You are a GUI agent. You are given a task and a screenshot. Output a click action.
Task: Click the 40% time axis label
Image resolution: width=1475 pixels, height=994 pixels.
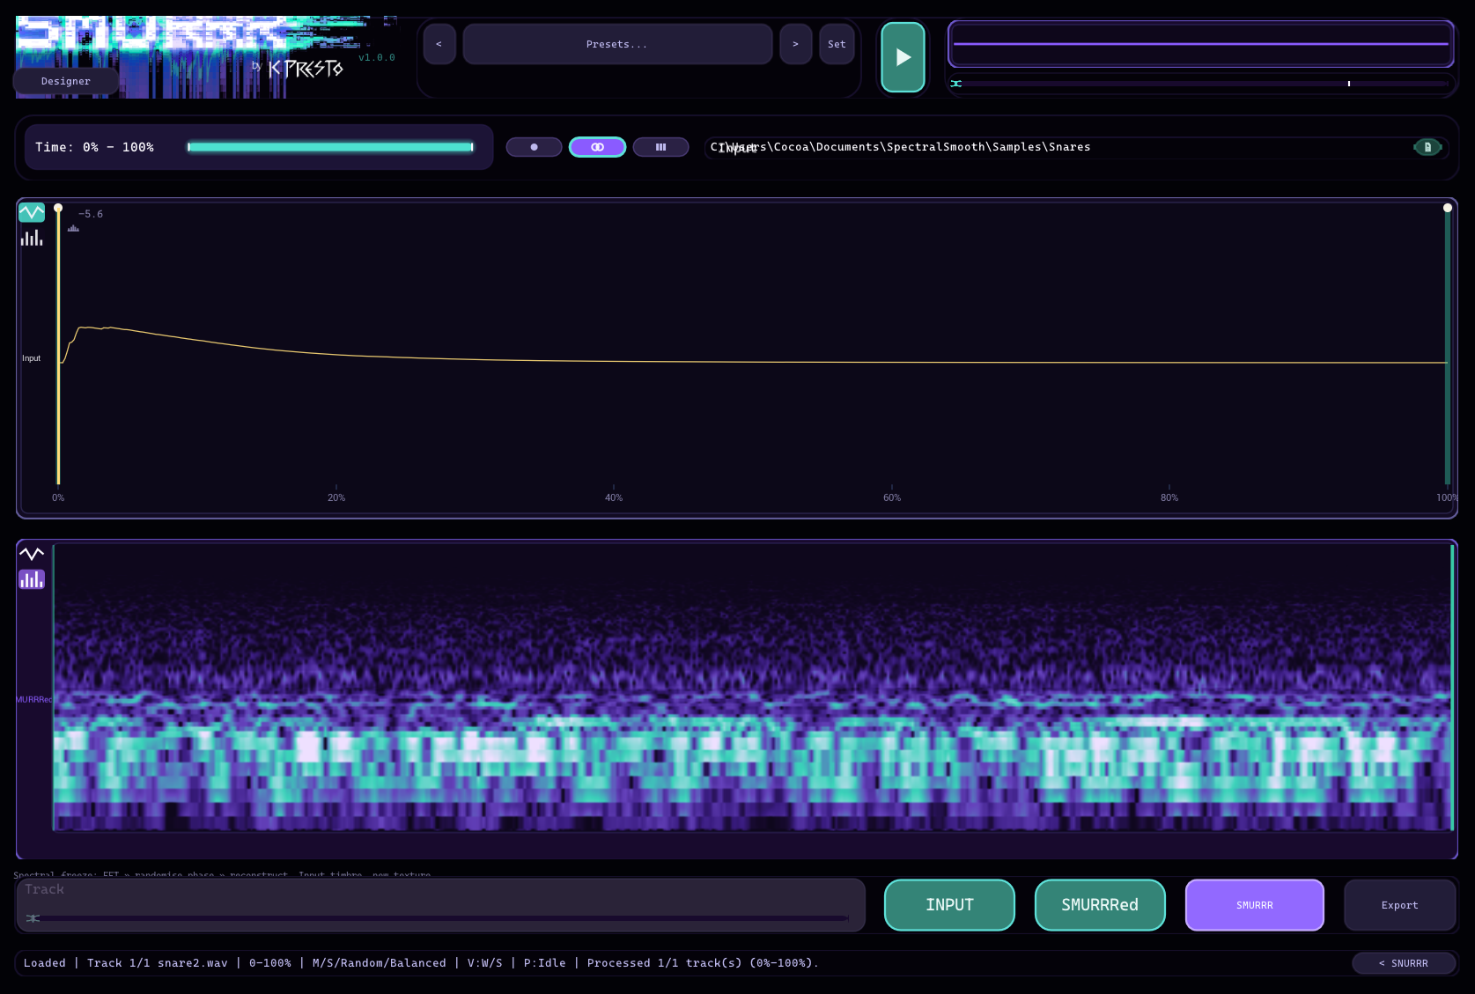click(614, 497)
